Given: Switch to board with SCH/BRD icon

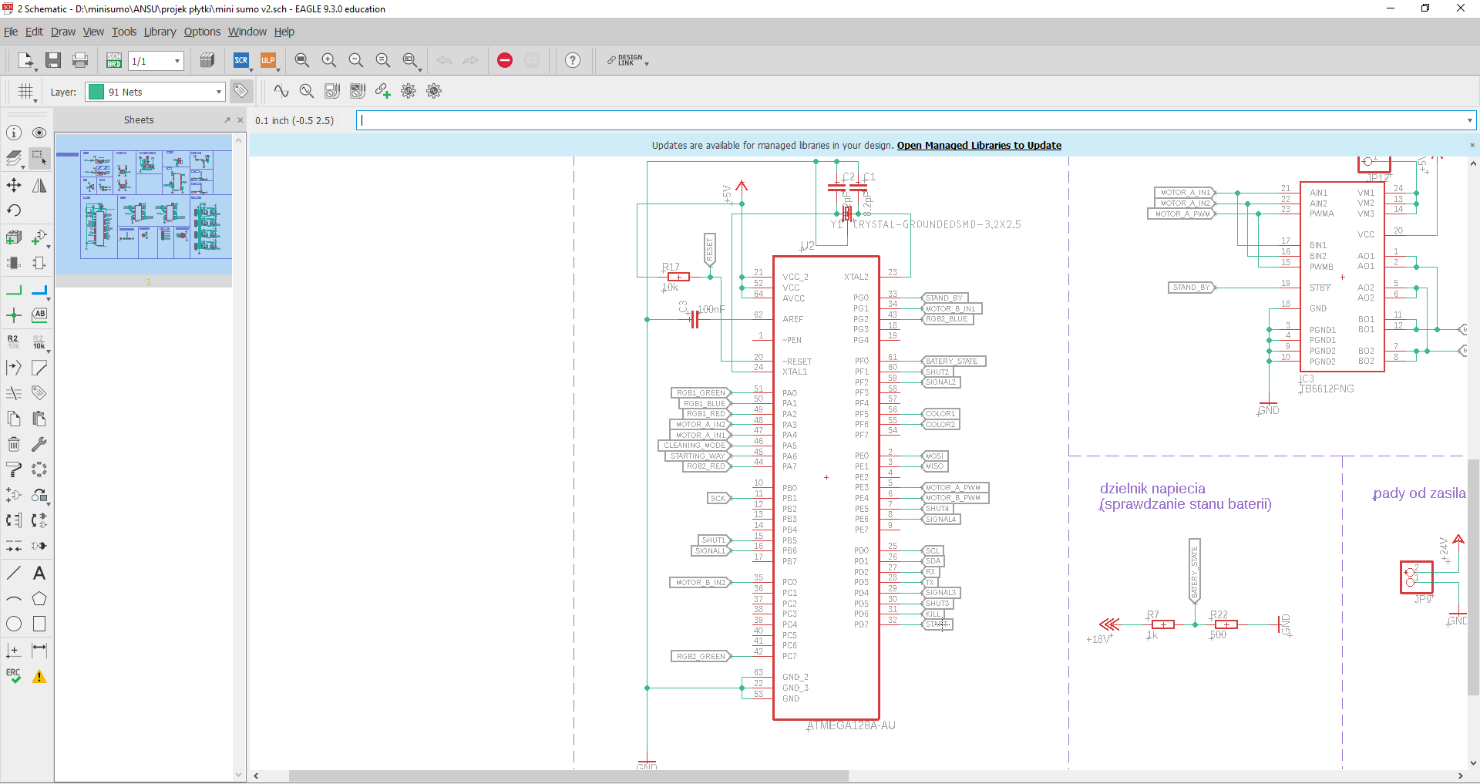Looking at the screenshot, I should [x=114, y=61].
